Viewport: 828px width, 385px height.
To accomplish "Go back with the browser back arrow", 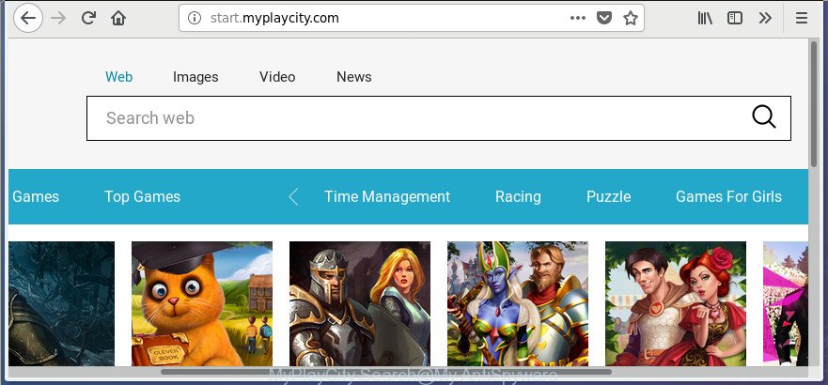I will (28, 18).
